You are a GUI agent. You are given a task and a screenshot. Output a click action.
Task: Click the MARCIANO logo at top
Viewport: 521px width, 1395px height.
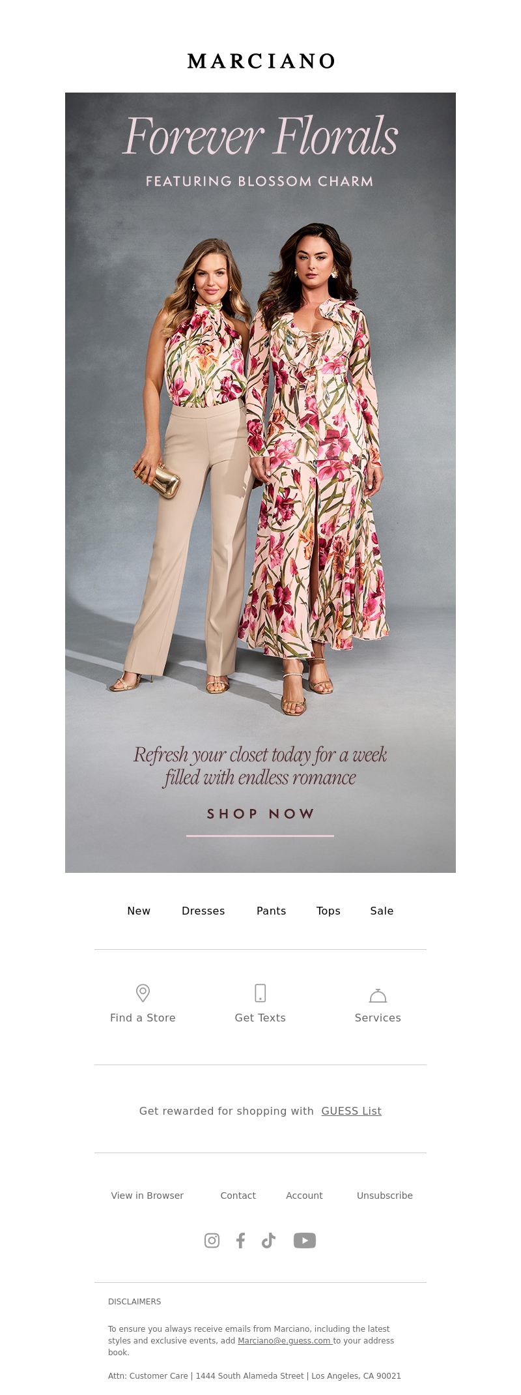[x=260, y=61]
